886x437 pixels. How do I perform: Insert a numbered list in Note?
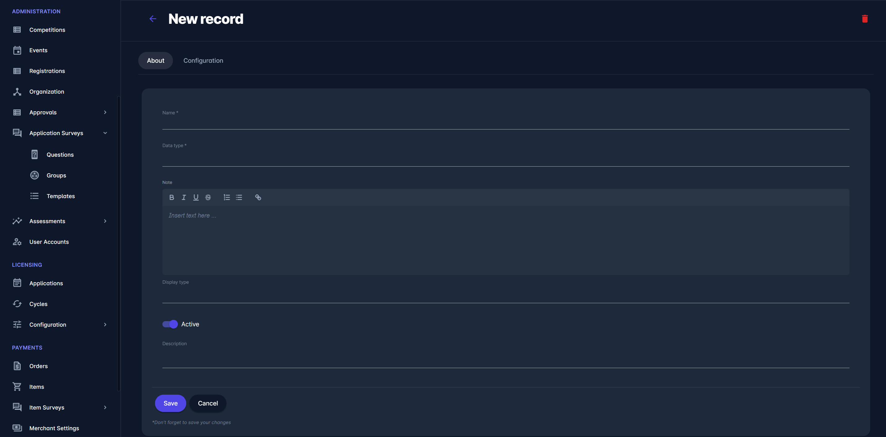227,197
